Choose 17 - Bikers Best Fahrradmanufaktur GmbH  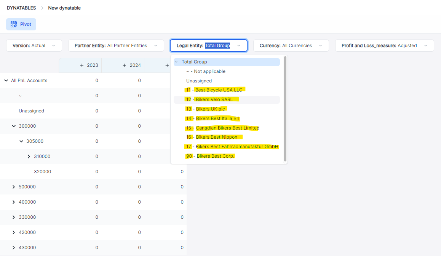tap(232, 147)
